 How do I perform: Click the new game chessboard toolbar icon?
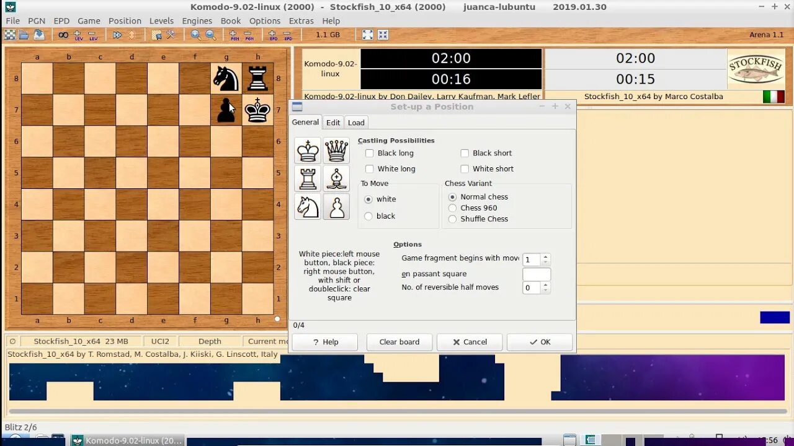10,35
